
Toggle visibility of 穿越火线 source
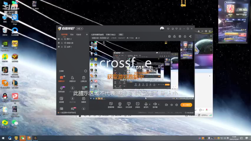click(x=59, y=43)
